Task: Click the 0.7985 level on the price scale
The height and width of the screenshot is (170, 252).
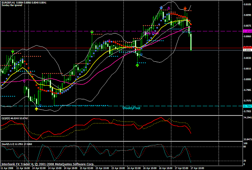Action: coord(248,90)
